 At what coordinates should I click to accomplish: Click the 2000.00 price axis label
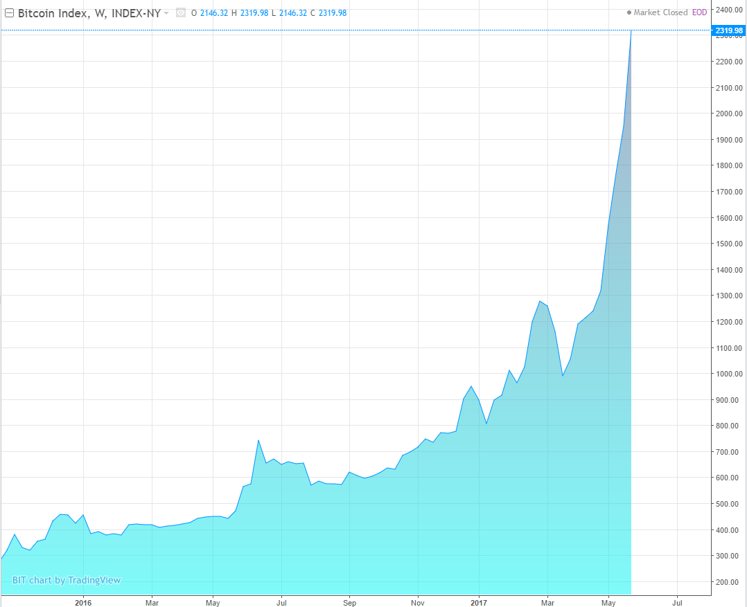pos(729,114)
